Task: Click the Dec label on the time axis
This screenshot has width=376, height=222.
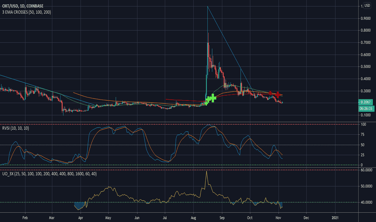Action: tap(306, 218)
